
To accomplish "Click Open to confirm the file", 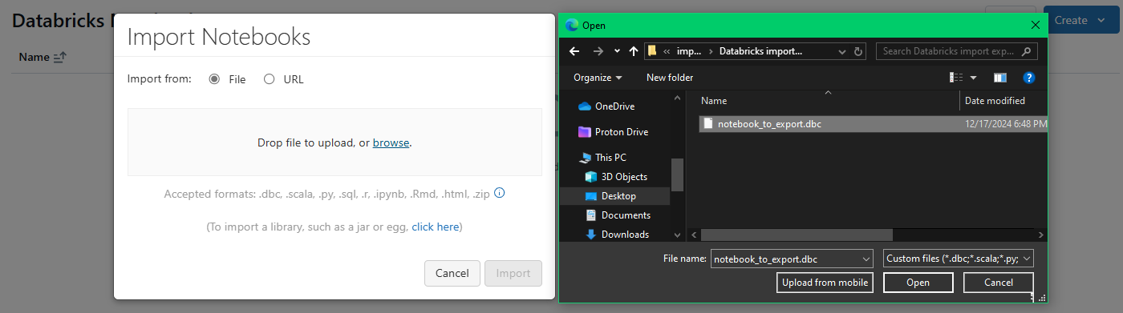I will tap(918, 283).
